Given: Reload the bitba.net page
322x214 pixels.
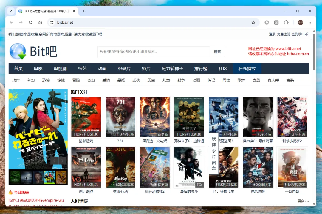Looking at the screenshot, I should tap(31, 23).
